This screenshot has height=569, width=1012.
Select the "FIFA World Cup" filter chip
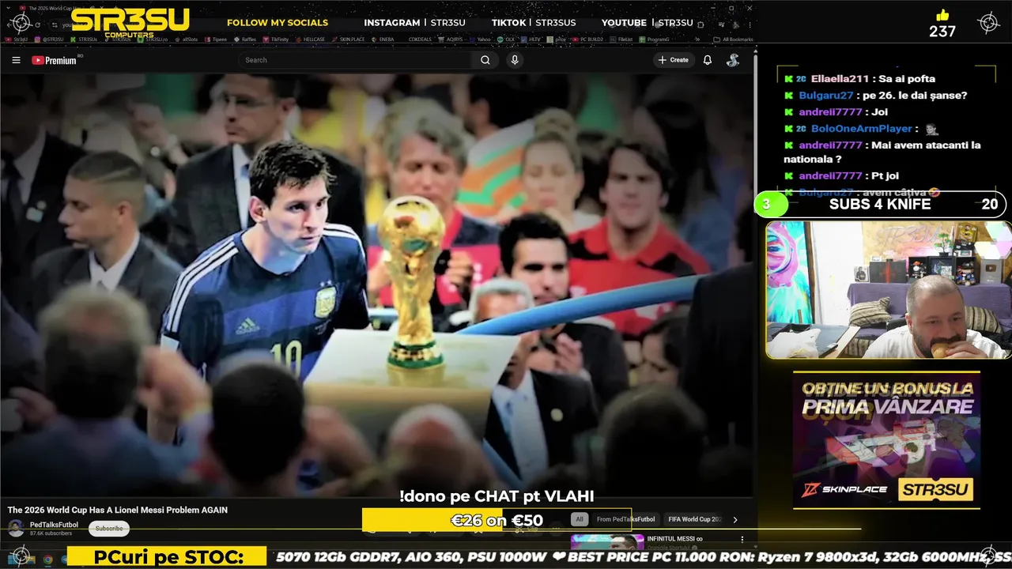[x=694, y=519]
